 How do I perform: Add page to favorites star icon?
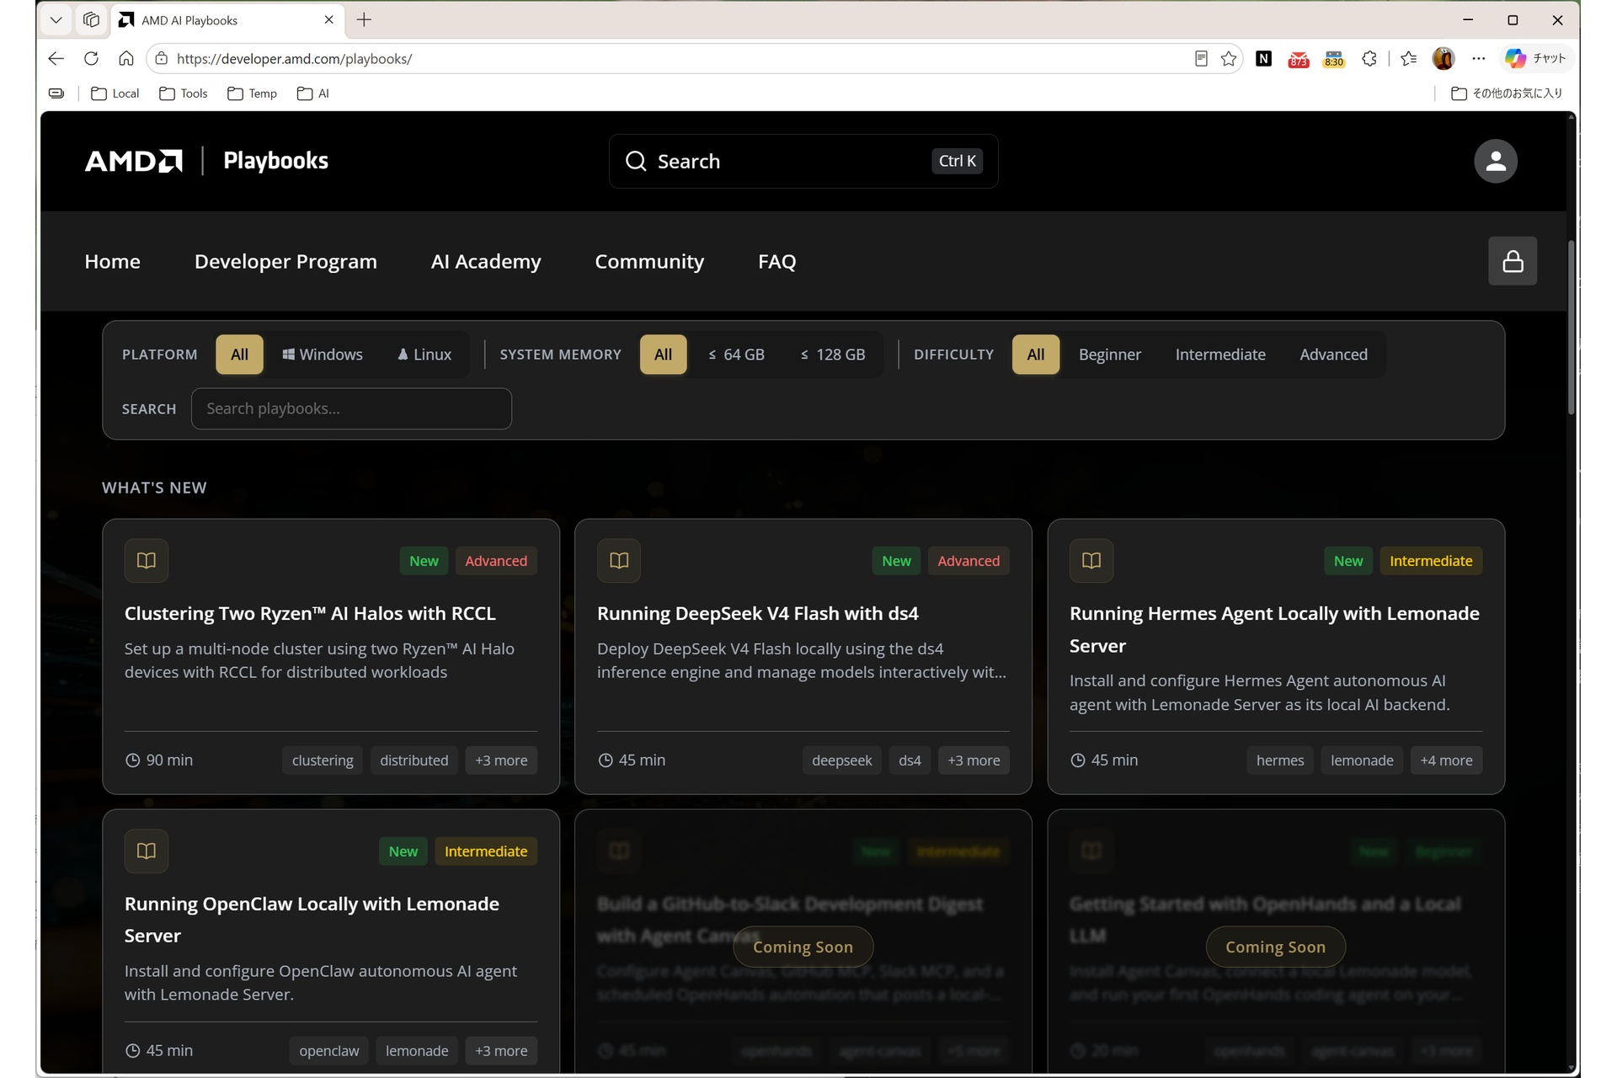pos(1229,59)
